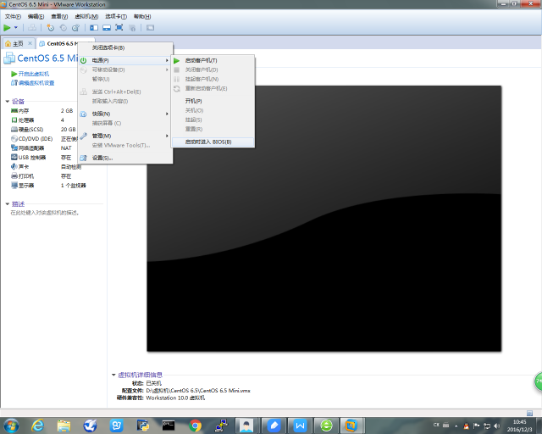The image size is (542, 434).
Task: Switch to the VMware Workstation taskbar icon
Action: (351, 426)
